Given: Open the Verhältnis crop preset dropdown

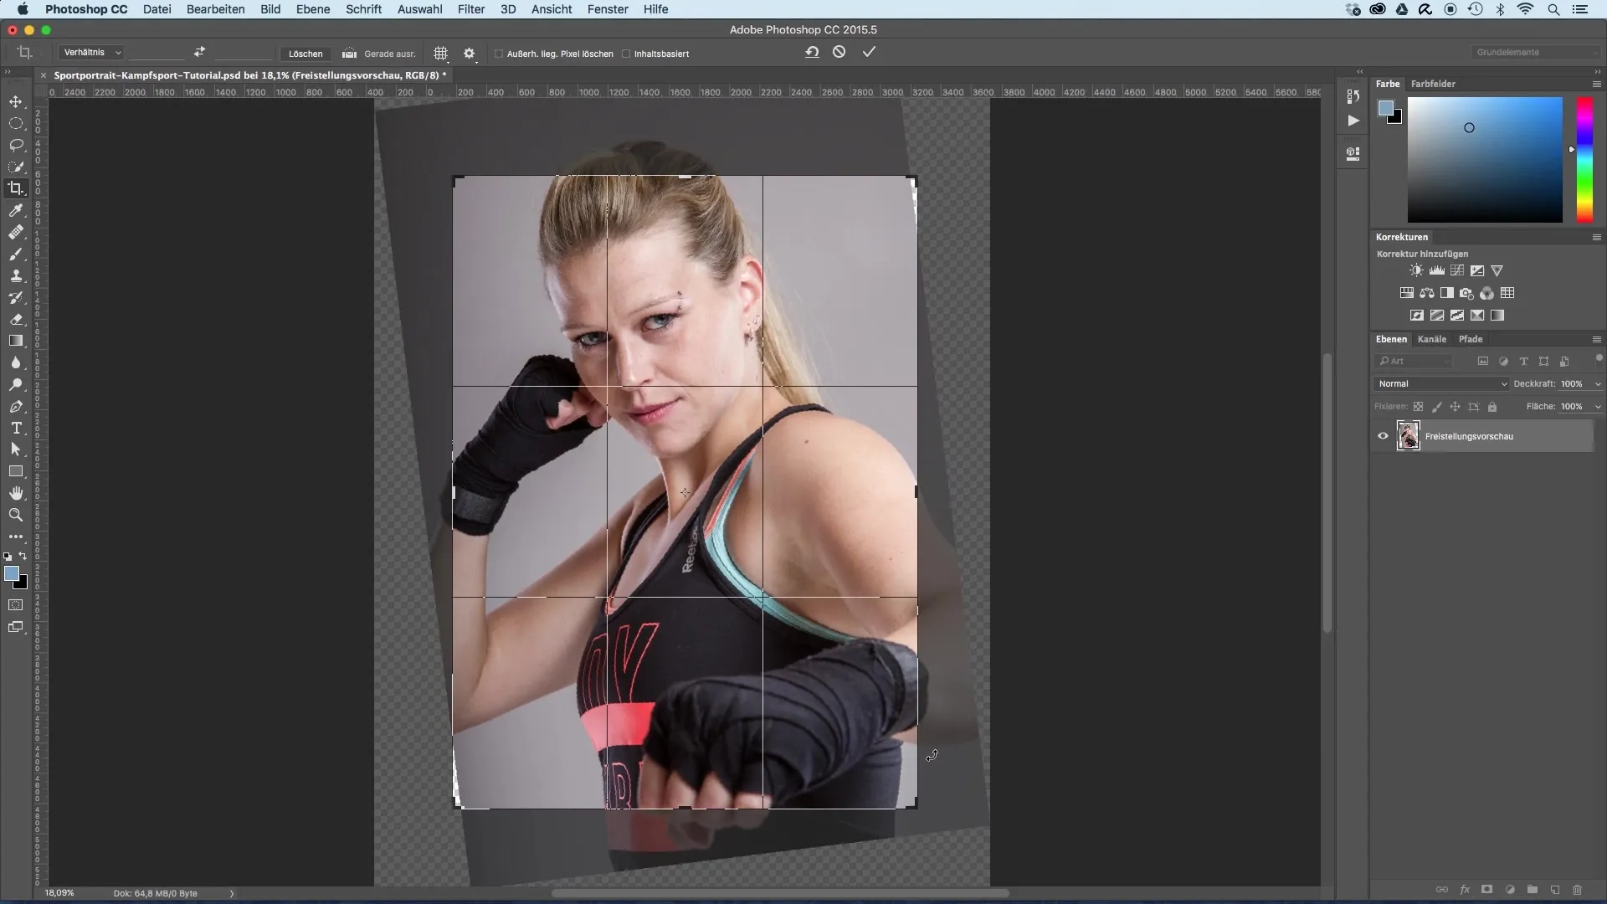Looking at the screenshot, I should 92,53.
